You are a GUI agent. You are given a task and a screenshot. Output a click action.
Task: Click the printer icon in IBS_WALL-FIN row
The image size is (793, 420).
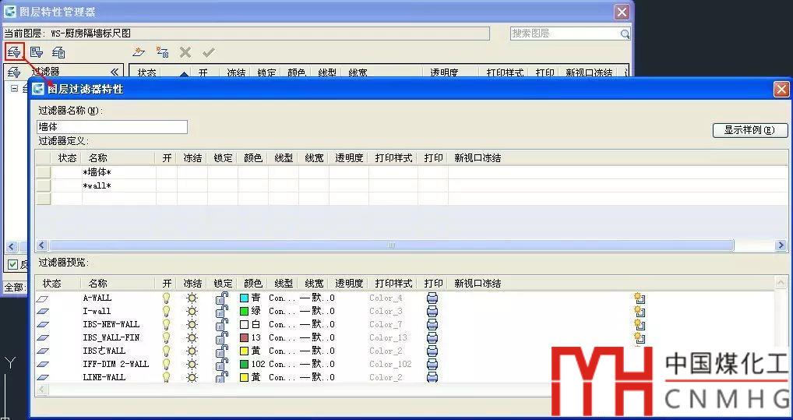tap(432, 337)
